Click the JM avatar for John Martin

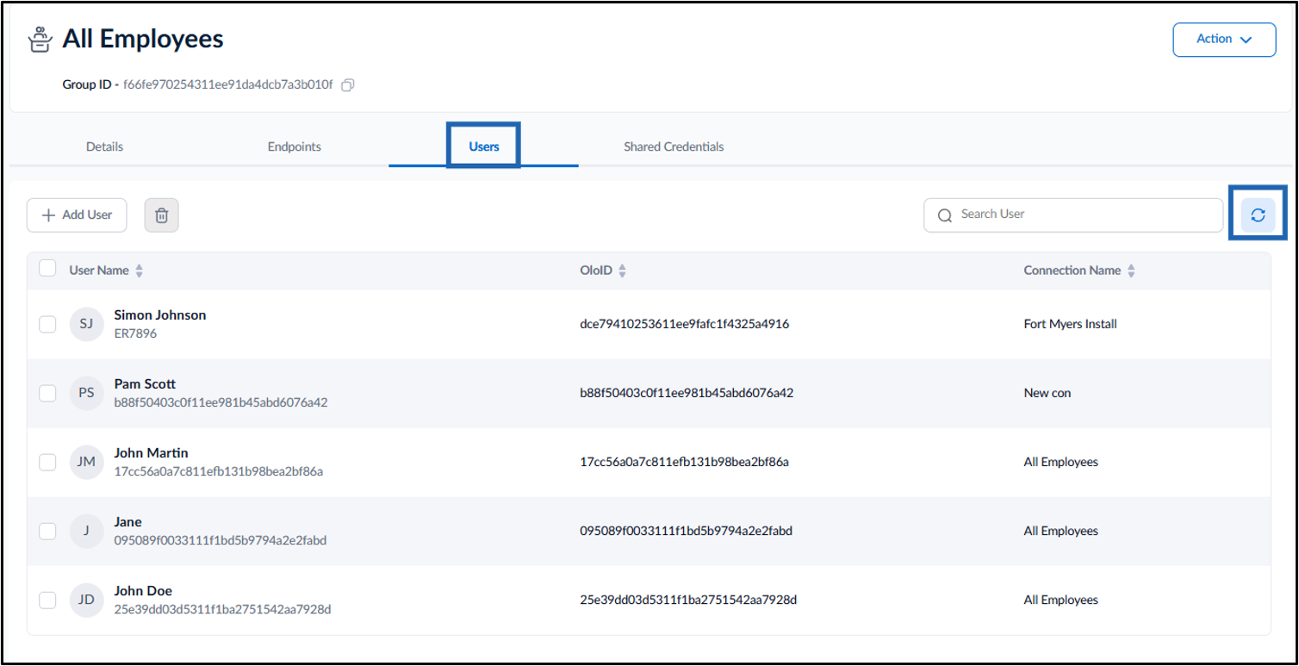coord(86,462)
